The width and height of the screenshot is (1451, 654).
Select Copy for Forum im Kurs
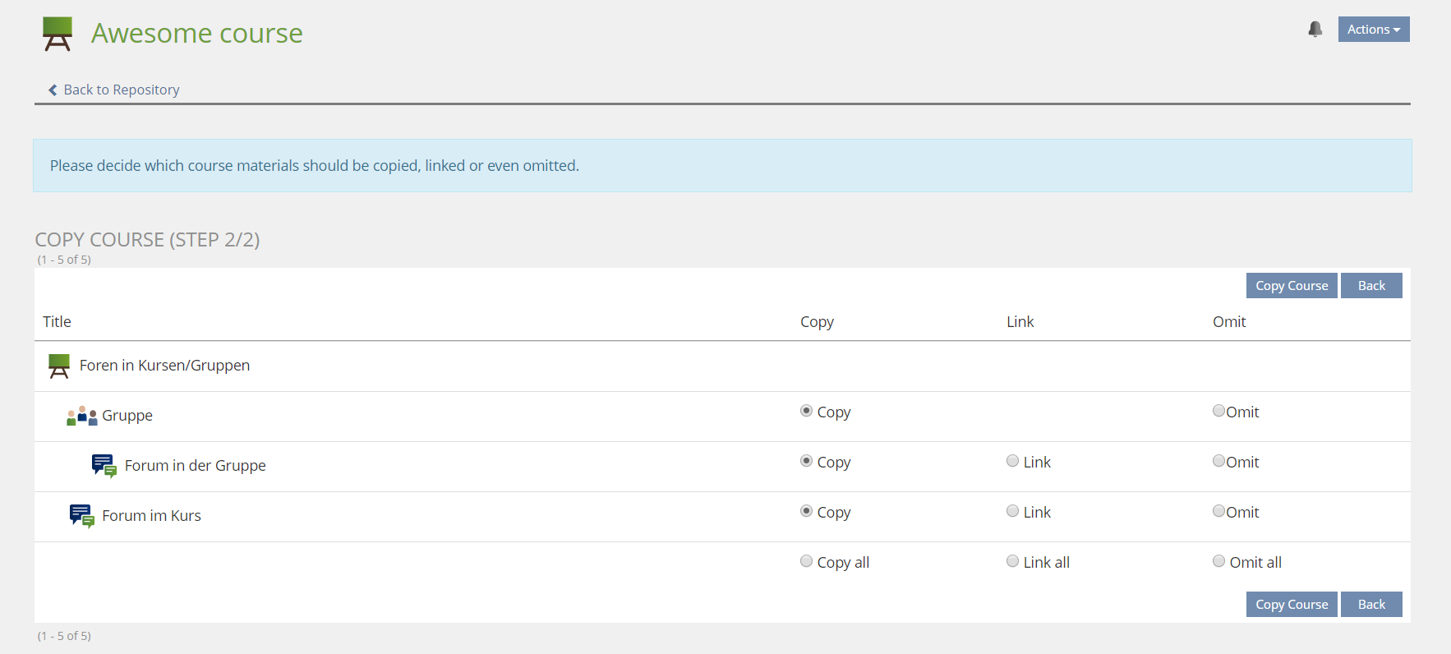[x=806, y=511]
